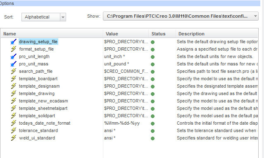This screenshot has height=158, width=264.
Task: Click green status dot for drawing_setup_file
Action: tap(153, 42)
